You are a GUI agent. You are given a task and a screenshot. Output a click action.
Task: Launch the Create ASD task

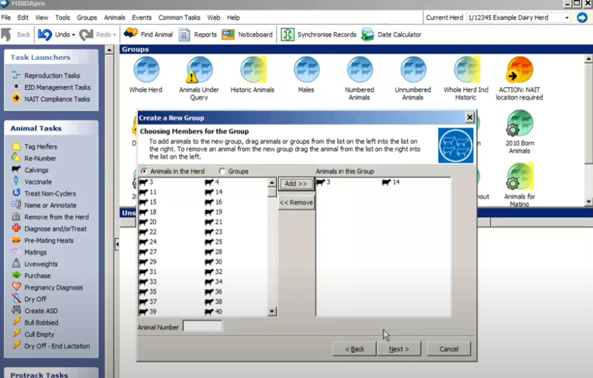[35, 310]
